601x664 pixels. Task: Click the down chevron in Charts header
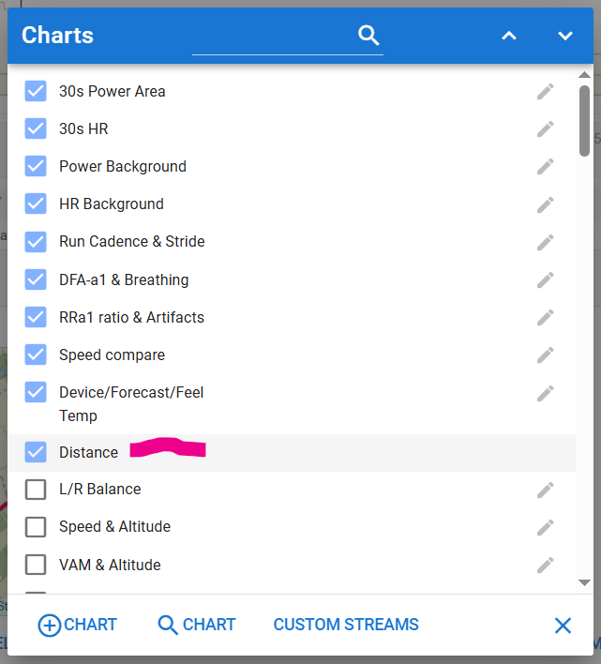[565, 36]
